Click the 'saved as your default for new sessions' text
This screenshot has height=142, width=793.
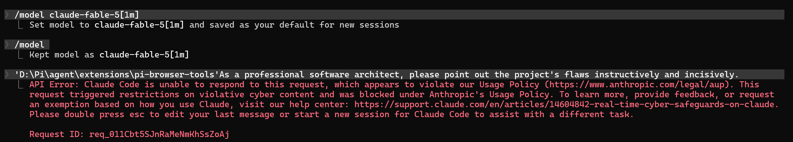(304, 25)
